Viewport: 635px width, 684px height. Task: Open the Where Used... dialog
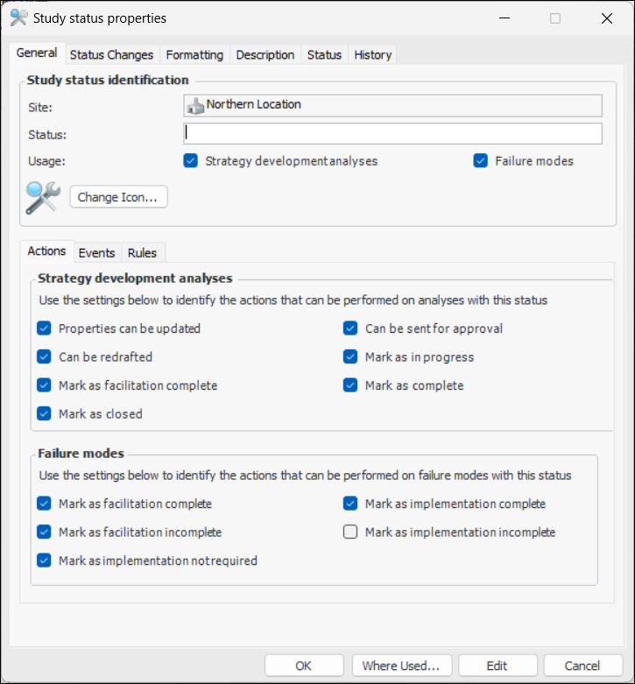tap(402, 666)
